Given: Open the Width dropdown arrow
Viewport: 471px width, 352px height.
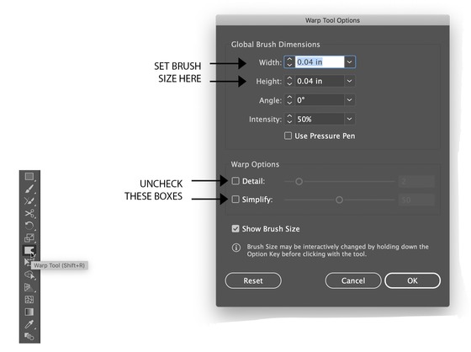Looking at the screenshot, I should (x=349, y=62).
